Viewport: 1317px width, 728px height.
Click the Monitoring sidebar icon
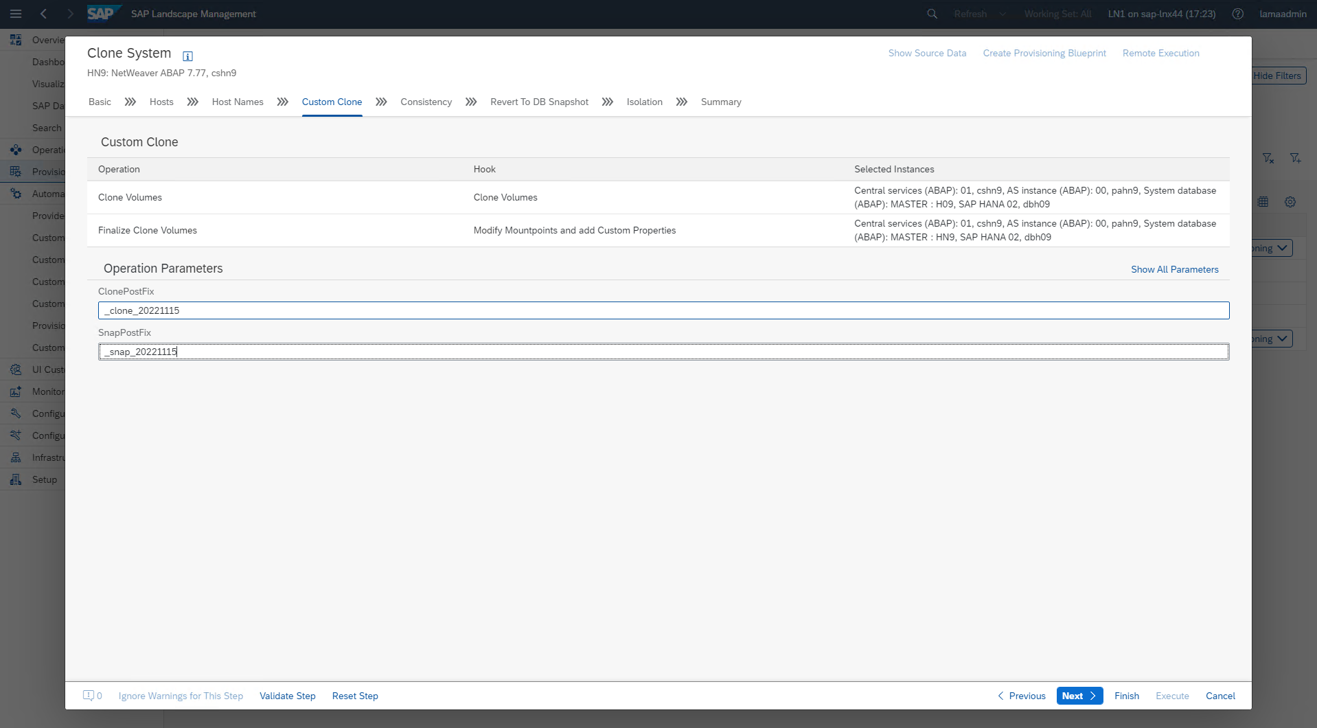click(x=16, y=391)
